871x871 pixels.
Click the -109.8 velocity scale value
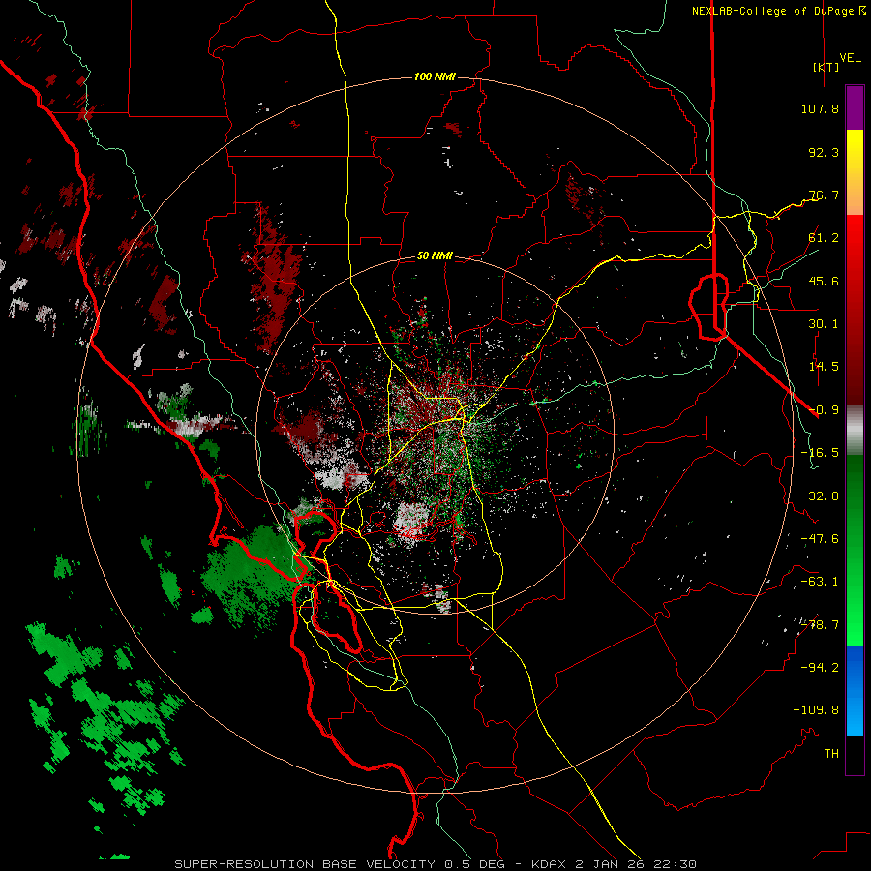816,710
